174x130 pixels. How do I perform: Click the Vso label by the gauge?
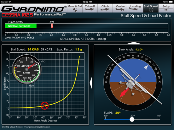(43, 61)
